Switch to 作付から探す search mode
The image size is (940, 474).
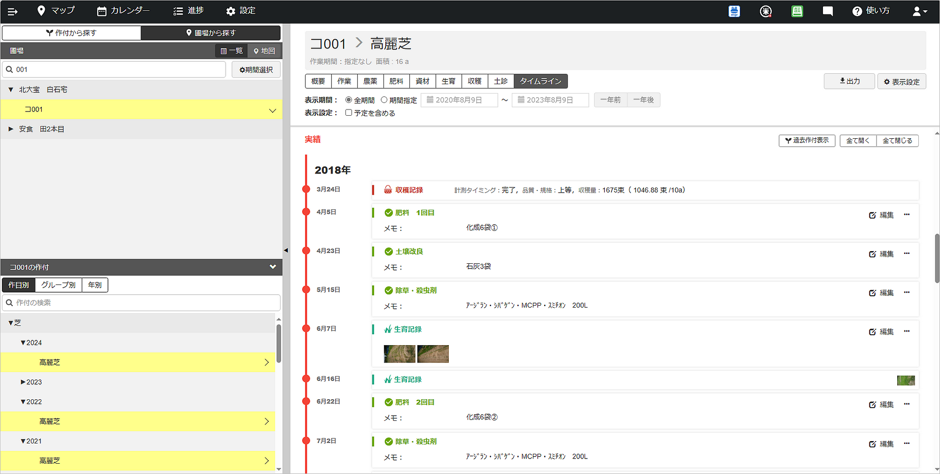[71, 33]
